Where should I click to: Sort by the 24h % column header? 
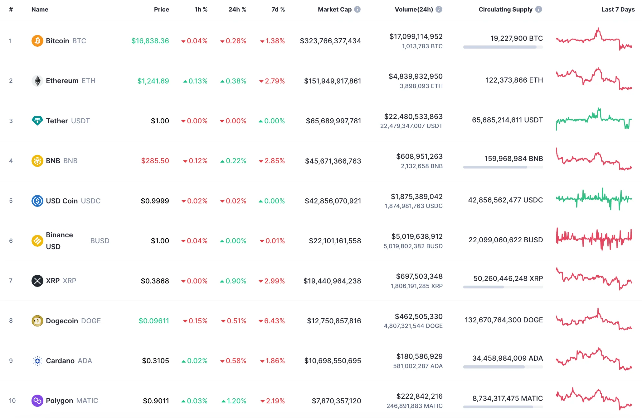(x=237, y=9)
